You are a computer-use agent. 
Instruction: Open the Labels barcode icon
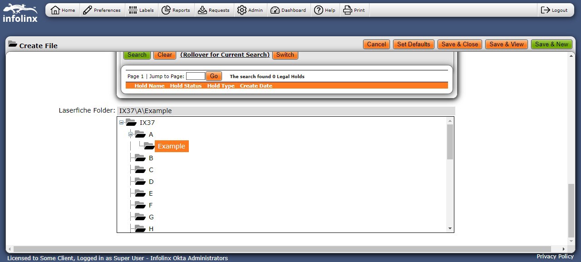133,10
